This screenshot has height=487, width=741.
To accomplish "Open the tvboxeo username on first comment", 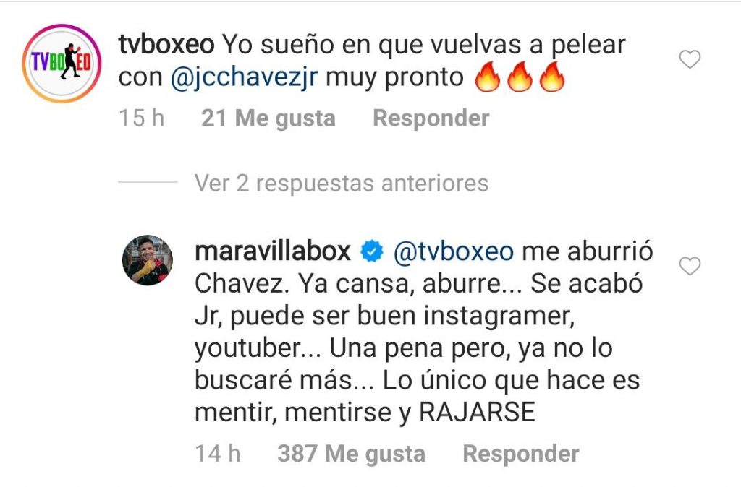I will coord(166,45).
